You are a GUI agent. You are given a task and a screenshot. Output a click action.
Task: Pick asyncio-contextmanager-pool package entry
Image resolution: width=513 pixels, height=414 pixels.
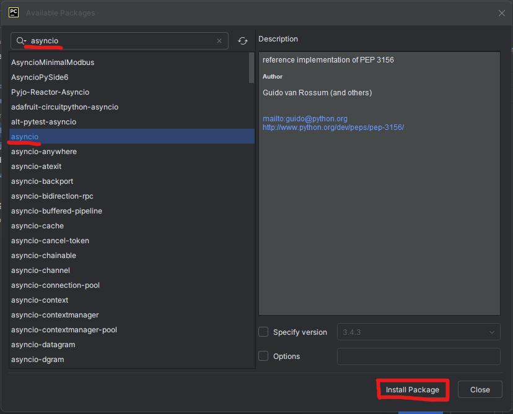64,329
